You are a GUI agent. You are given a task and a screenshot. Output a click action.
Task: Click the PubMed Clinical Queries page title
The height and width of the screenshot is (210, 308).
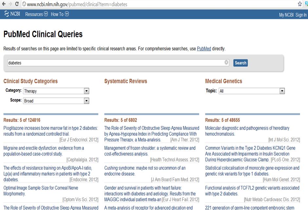pos(43,34)
